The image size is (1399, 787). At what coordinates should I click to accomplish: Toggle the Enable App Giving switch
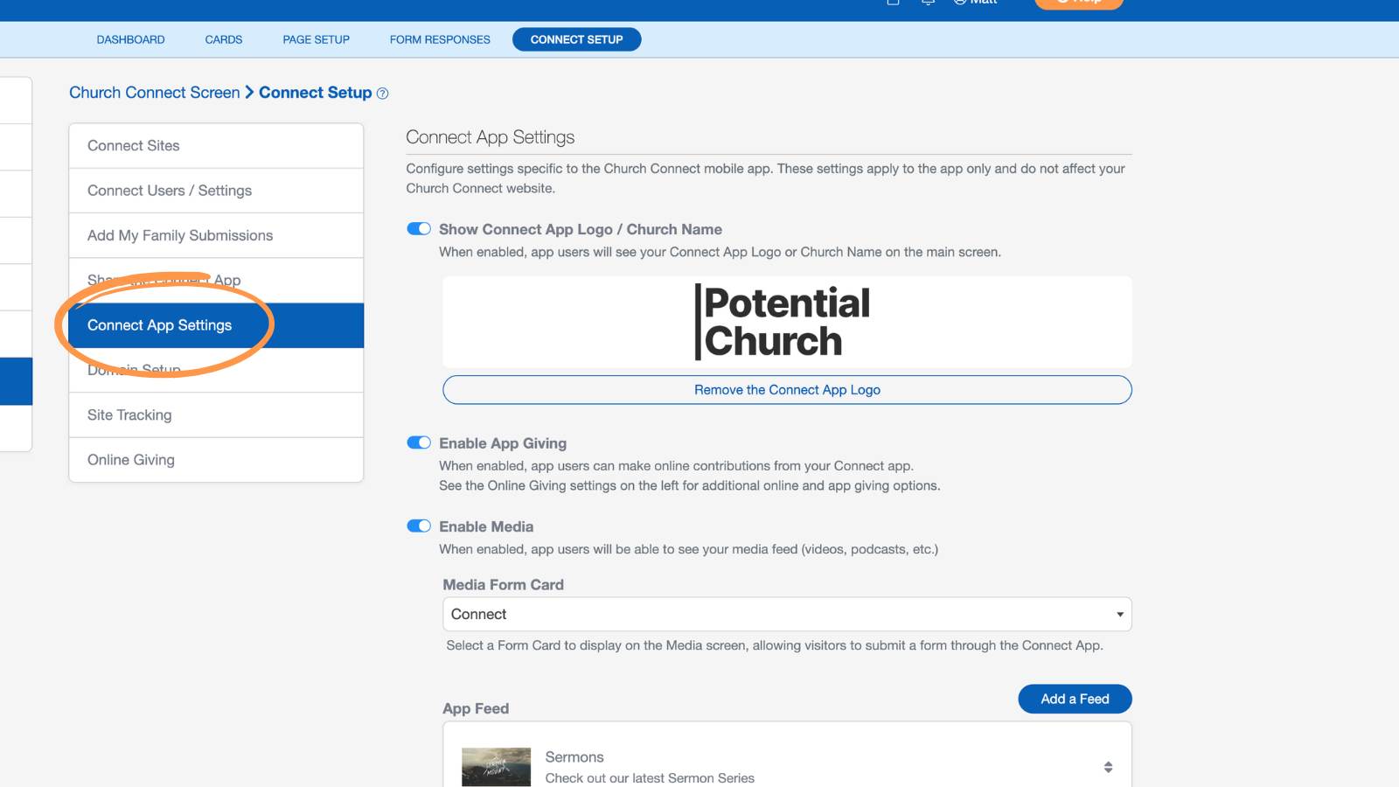coord(419,442)
